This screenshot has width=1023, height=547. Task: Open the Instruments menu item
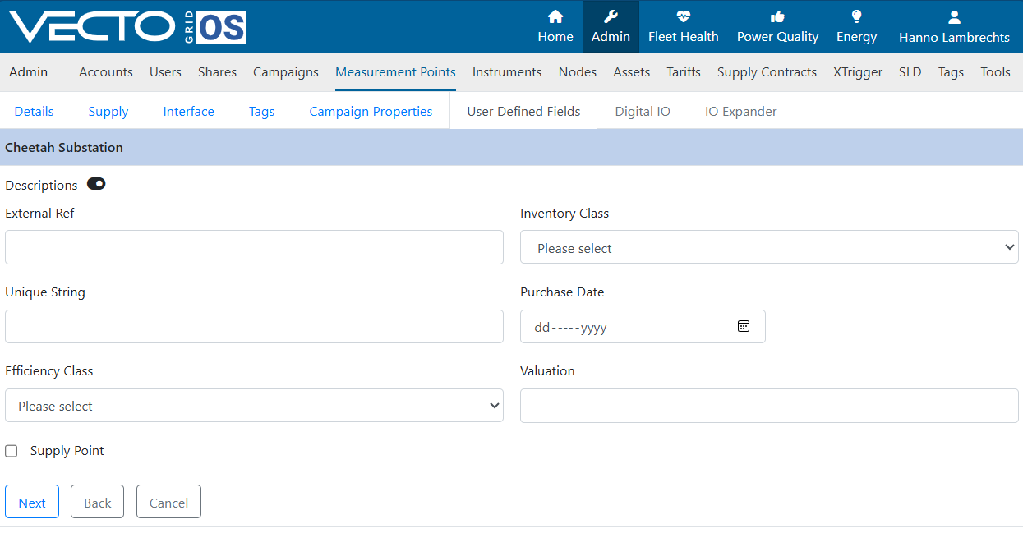[x=507, y=72]
